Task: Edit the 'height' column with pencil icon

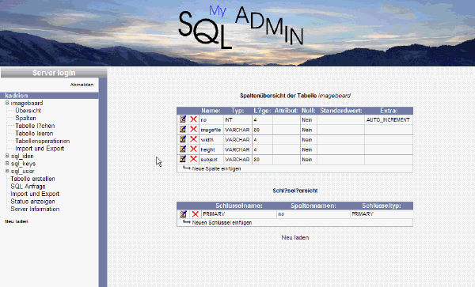Action: [x=183, y=149]
